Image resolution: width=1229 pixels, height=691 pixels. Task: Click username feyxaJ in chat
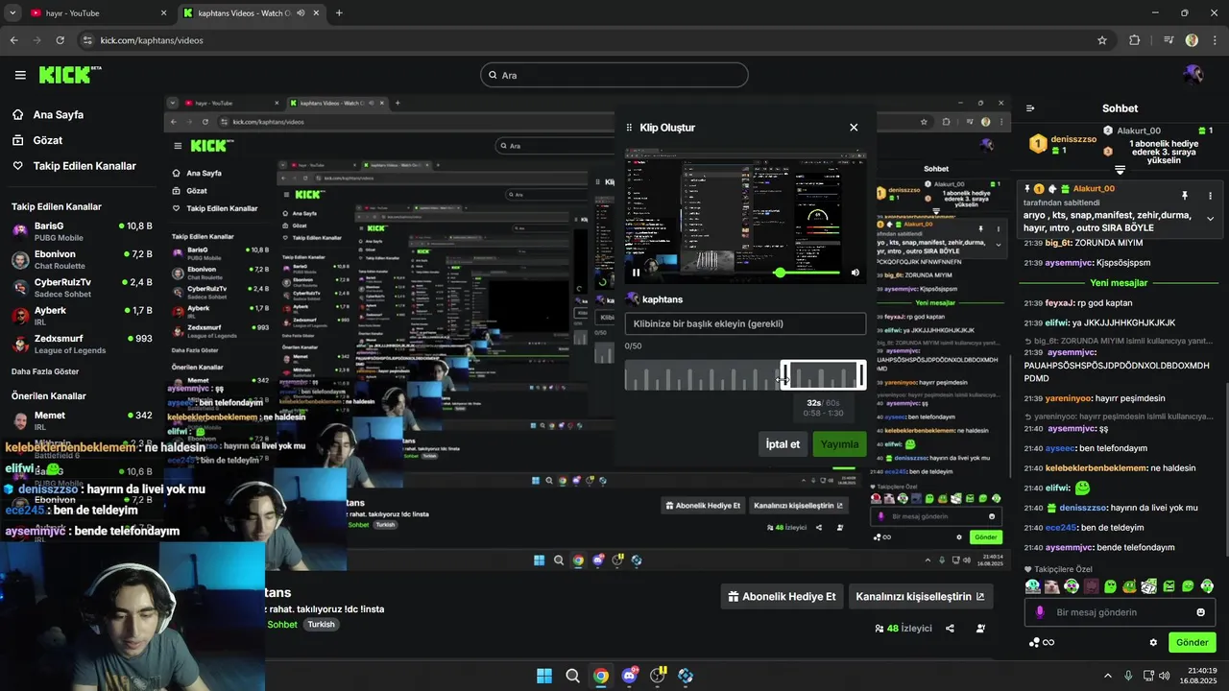coord(1059,302)
